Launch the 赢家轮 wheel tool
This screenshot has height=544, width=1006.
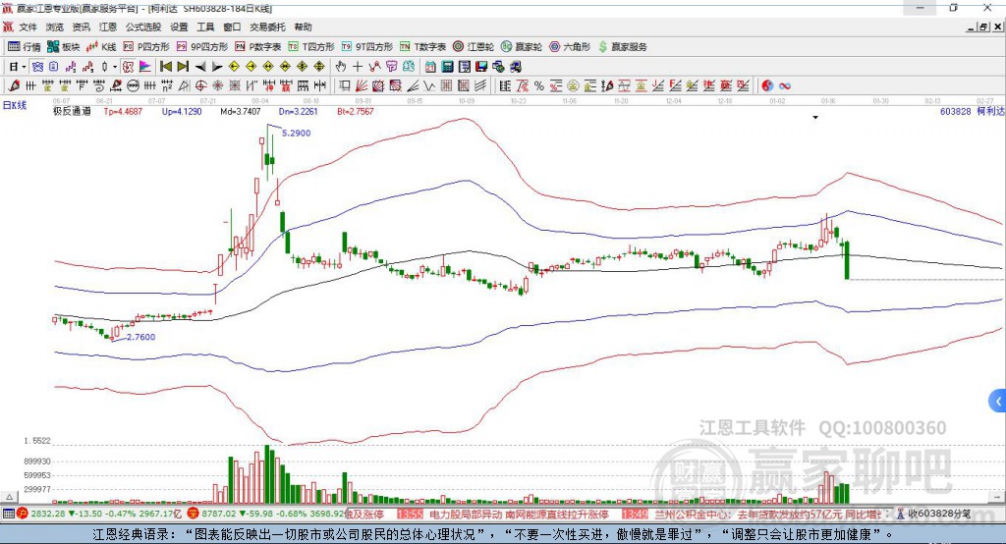click(x=522, y=47)
